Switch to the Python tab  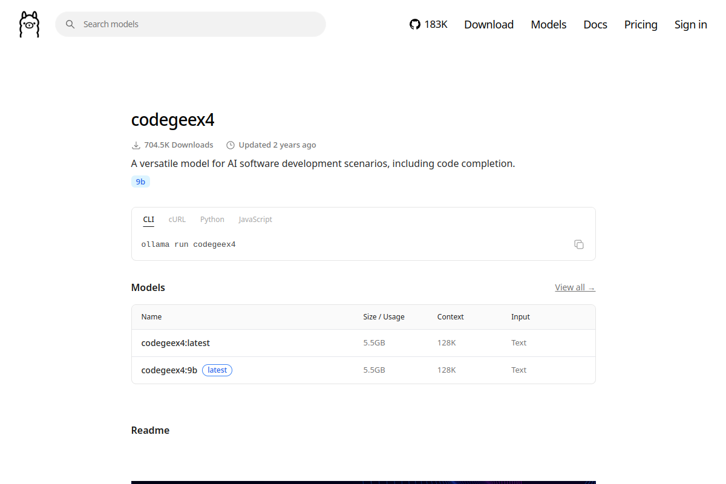tap(212, 220)
